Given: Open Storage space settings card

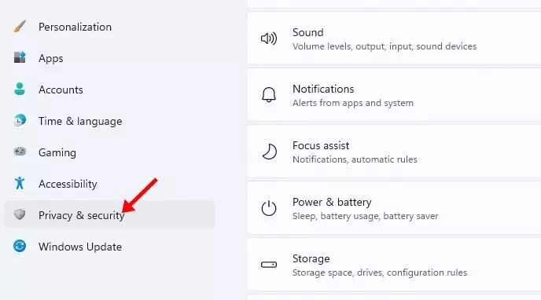Looking at the screenshot, I should [394, 265].
